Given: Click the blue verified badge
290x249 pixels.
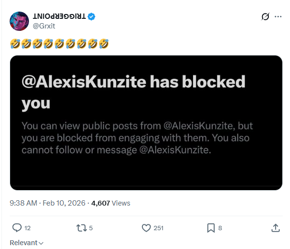Looking at the screenshot, I should tap(91, 16).
